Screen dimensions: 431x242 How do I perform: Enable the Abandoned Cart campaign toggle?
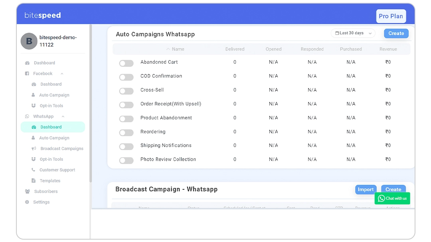tap(126, 63)
